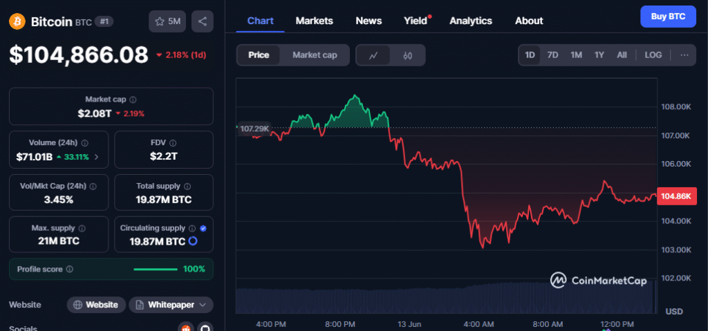Viewport: 708px width, 331px height.
Task: Click the #1 rank badge
Action: [x=104, y=21]
